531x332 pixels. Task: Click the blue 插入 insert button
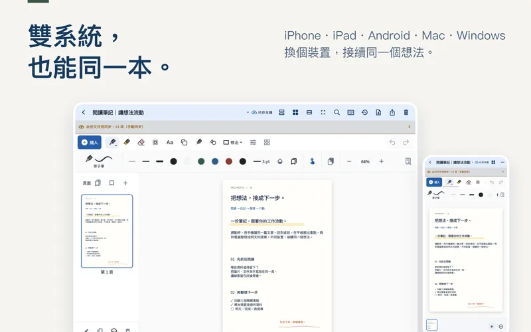[x=90, y=142]
